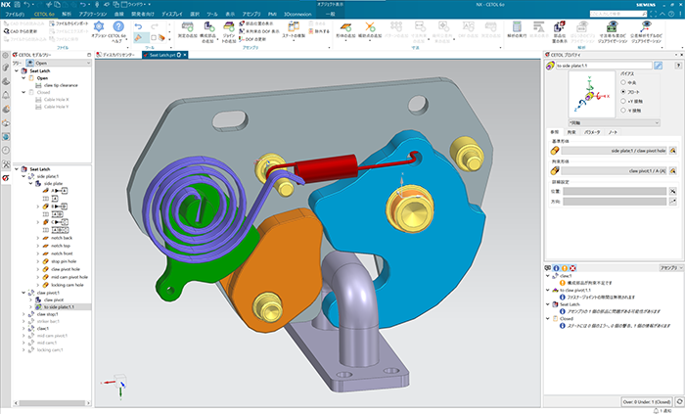The height and width of the screenshot is (414, 685).
Task: Open dimension sensitivity visualization eye icon
Action: (x=613, y=26)
